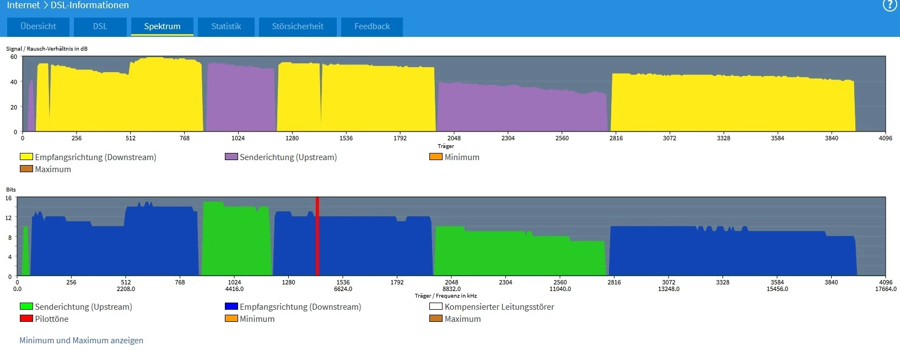
Task: Click the 'Bits' chart heading
Action: pyautogui.click(x=11, y=189)
